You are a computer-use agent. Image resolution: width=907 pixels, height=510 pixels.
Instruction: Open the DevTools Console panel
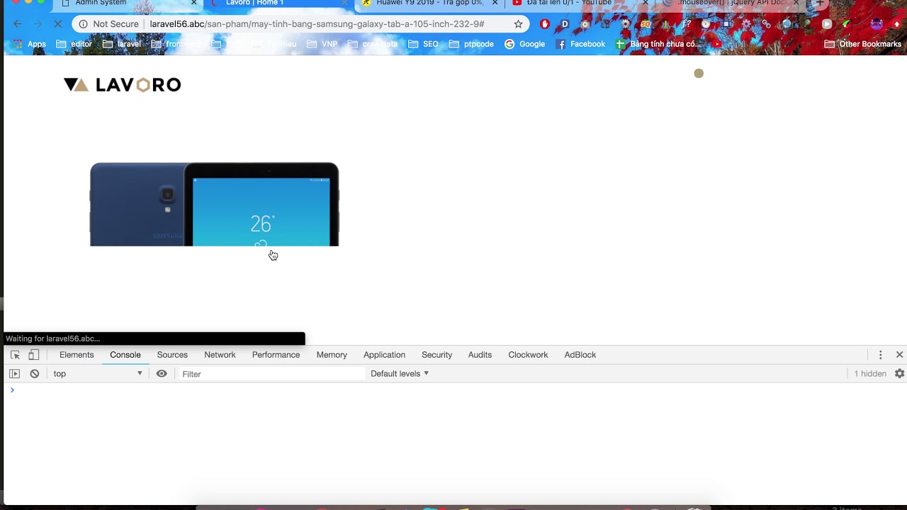click(x=125, y=355)
